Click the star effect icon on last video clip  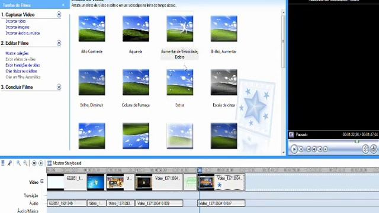pos(220,185)
